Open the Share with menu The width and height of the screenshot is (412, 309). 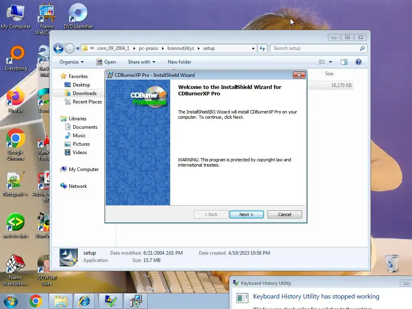tap(141, 62)
